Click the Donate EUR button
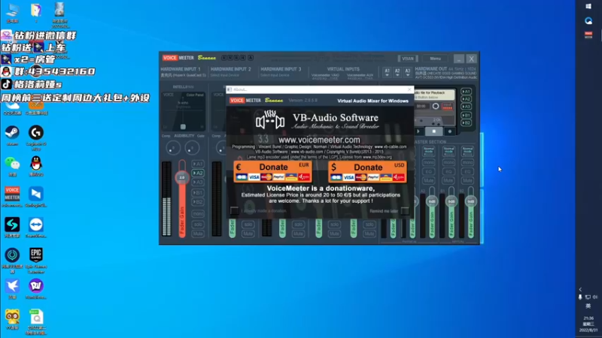Image resolution: width=602 pixels, height=338 pixels. coord(272,171)
